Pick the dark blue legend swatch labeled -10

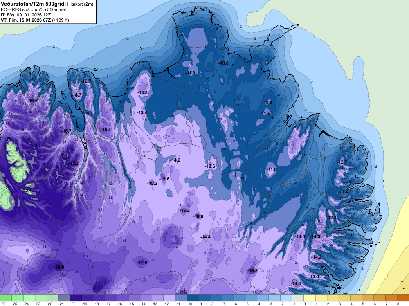click(193, 298)
